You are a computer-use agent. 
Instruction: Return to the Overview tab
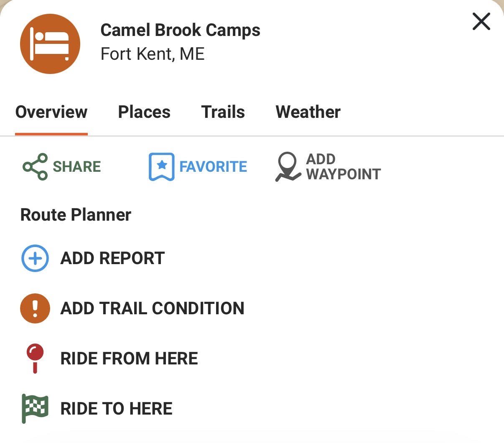point(51,112)
